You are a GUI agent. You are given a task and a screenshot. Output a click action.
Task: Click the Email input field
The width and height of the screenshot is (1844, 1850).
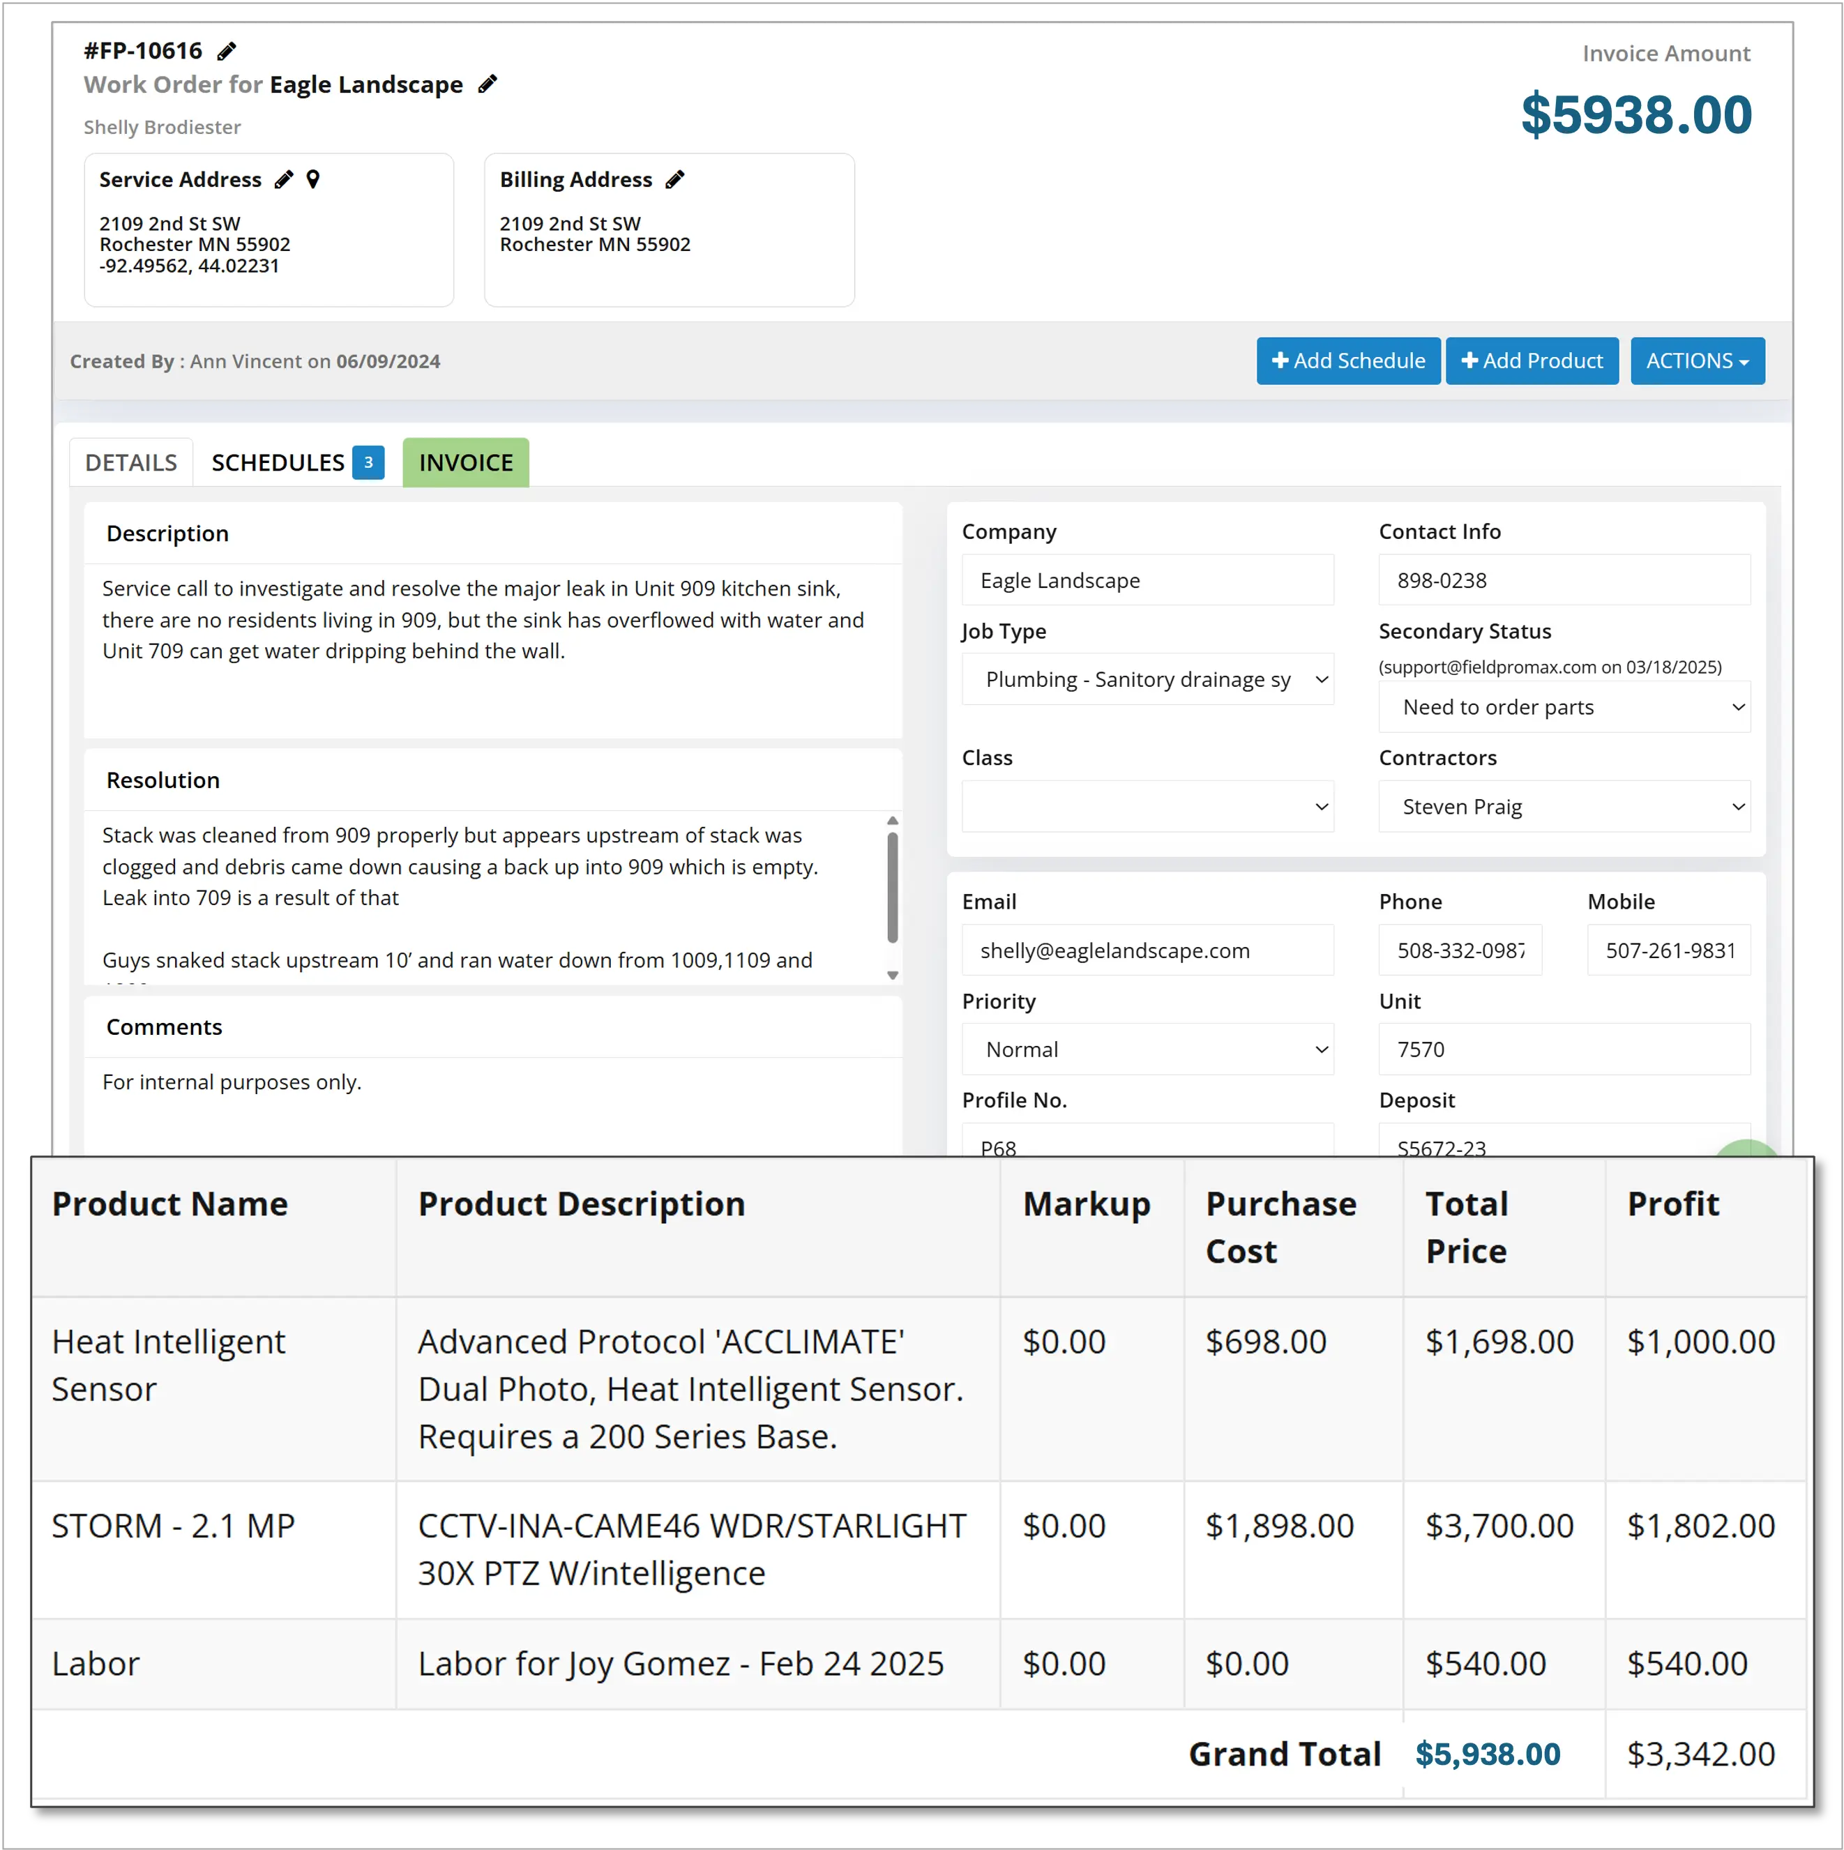1147,950
